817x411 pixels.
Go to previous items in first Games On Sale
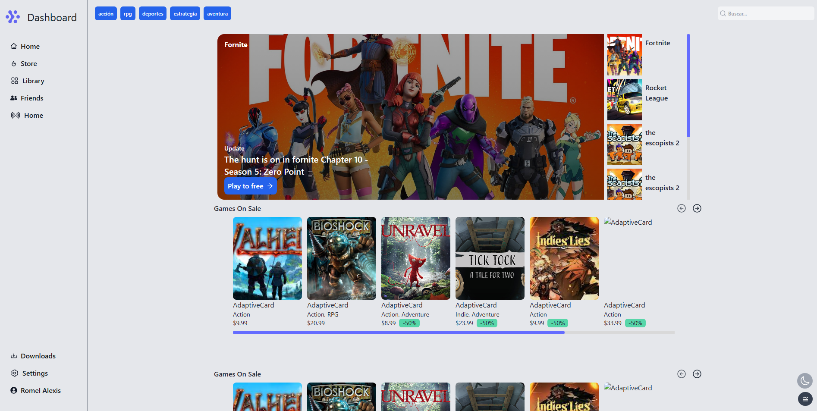pos(682,208)
